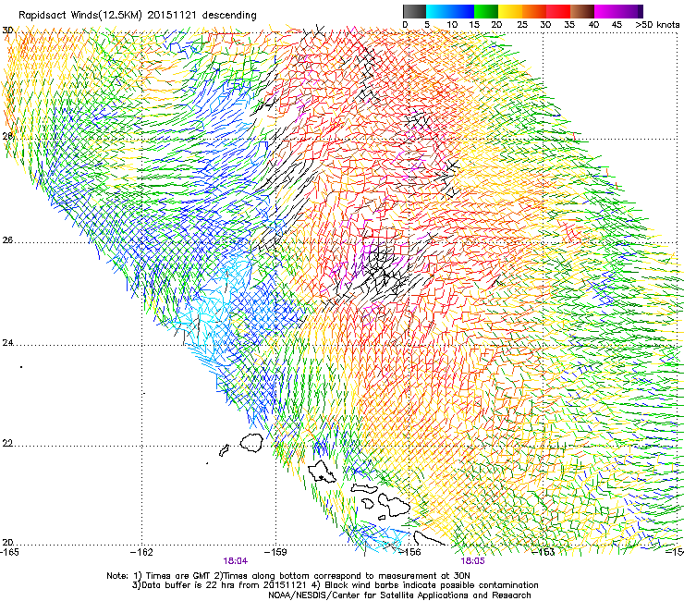
Task: Click the '-159' longitude label
Action: click(x=275, y=552)
